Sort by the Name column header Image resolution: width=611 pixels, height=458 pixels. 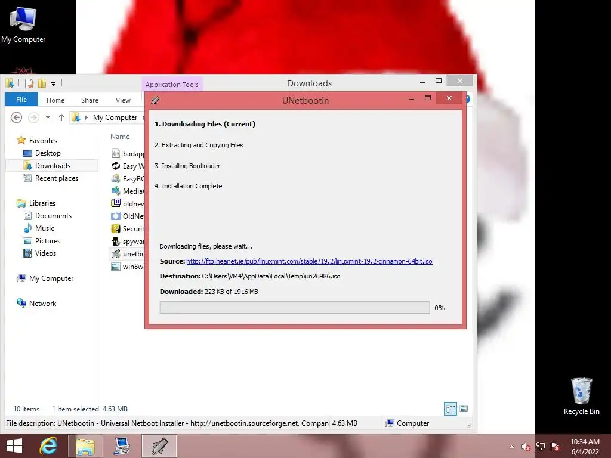pyautogui.click(x=120, y=137)
